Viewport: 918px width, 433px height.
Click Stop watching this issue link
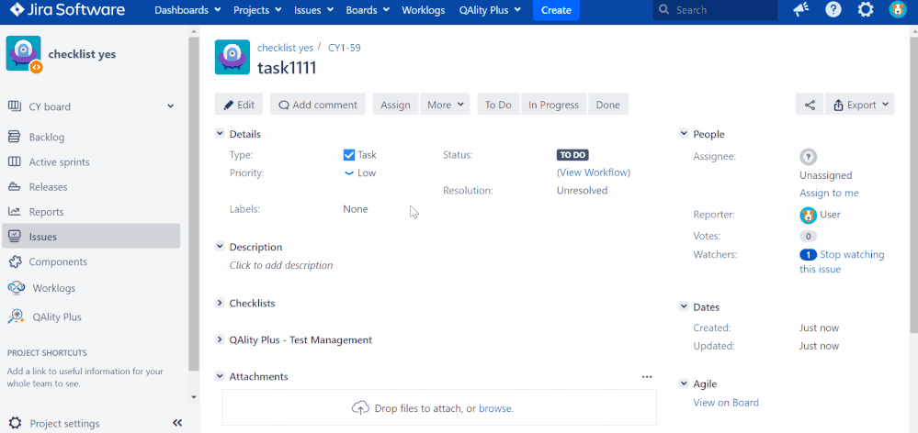pyautogui.click(x=842, y=261)
